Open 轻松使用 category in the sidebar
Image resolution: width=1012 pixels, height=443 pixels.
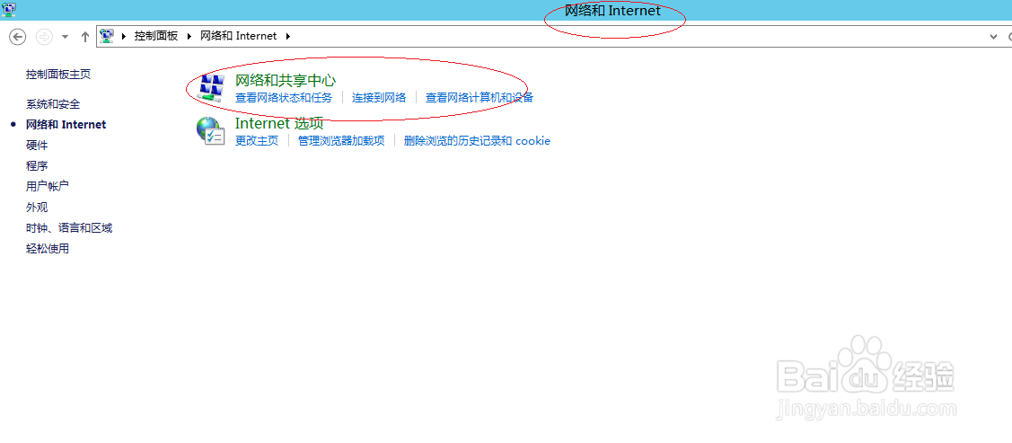pyautogui.click(x=47, y=249)
